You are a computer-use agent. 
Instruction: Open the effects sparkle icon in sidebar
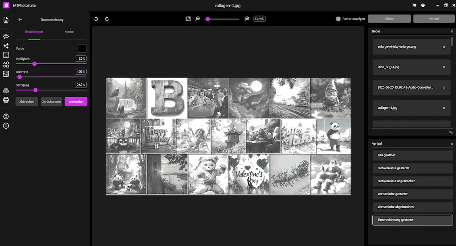click(6, 46)
